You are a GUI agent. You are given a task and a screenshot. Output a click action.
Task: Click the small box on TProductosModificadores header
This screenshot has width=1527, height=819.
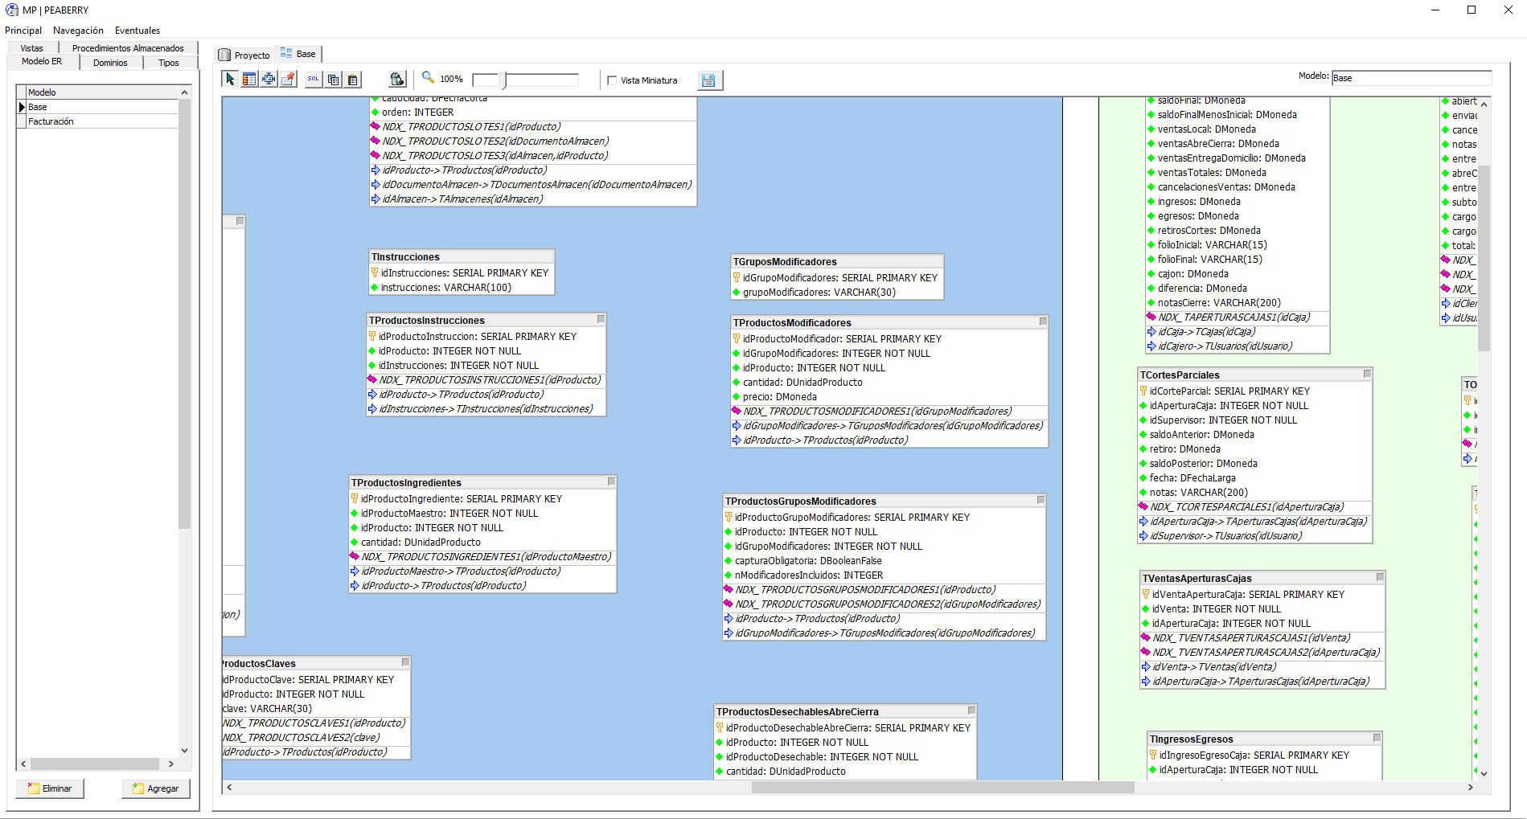(x=1043, y=321)
